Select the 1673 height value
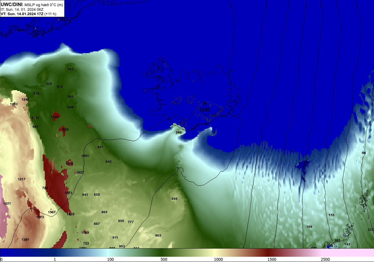This screenshot has width=374, height=262. 68,193
